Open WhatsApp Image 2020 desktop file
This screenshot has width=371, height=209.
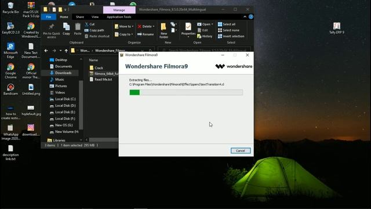10,132
